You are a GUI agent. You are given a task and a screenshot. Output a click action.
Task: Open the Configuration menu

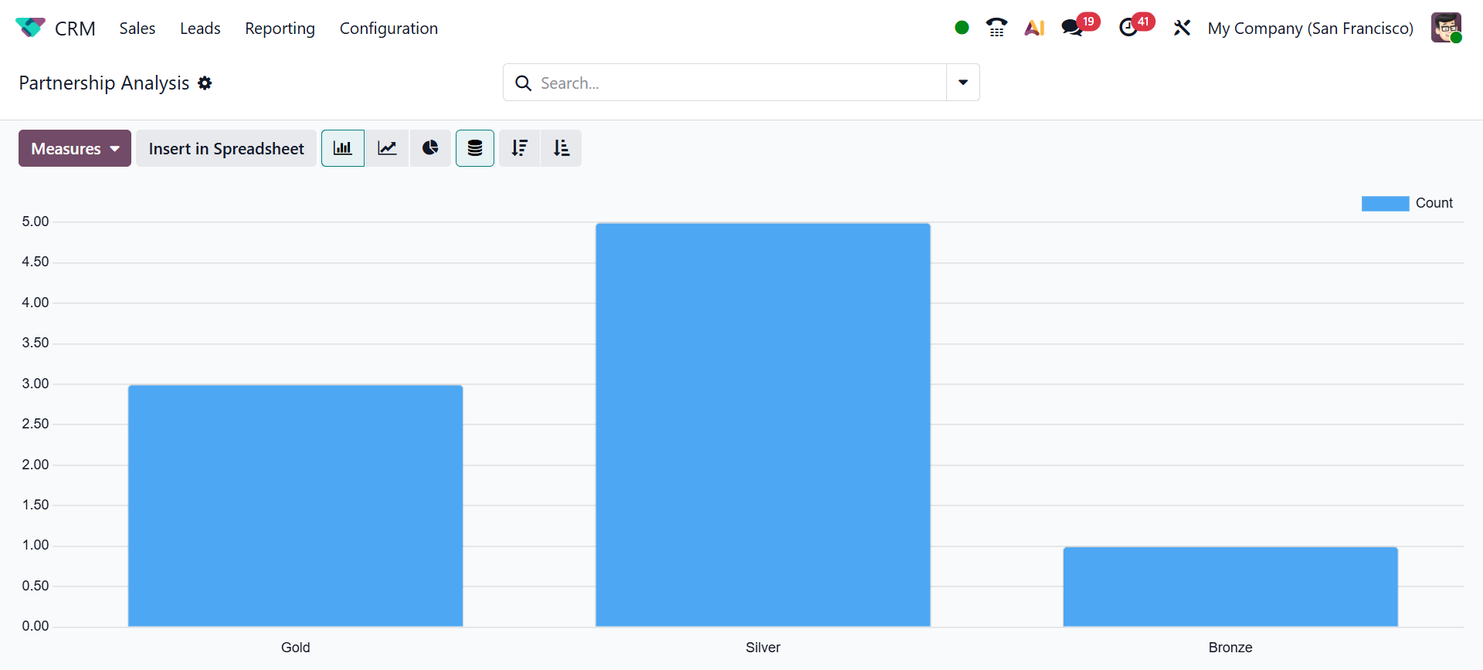coord(389,28)
